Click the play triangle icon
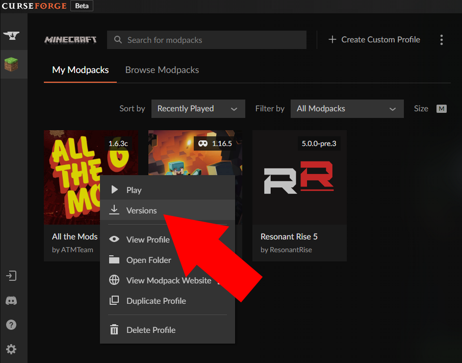 (x=115, y=189)
